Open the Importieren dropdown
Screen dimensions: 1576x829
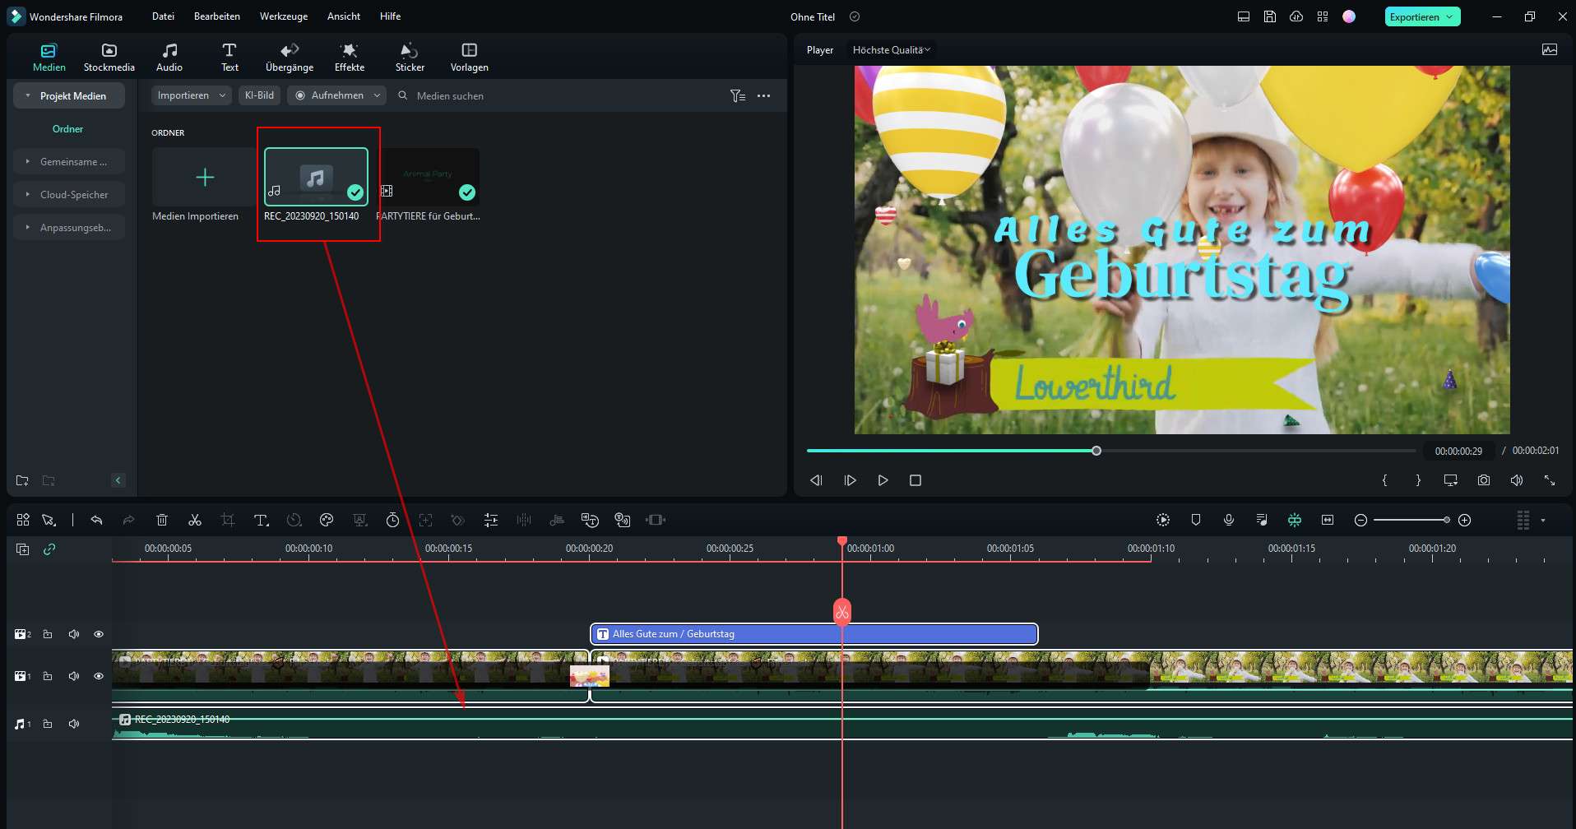pyautogui.click(x=191, y=95)
